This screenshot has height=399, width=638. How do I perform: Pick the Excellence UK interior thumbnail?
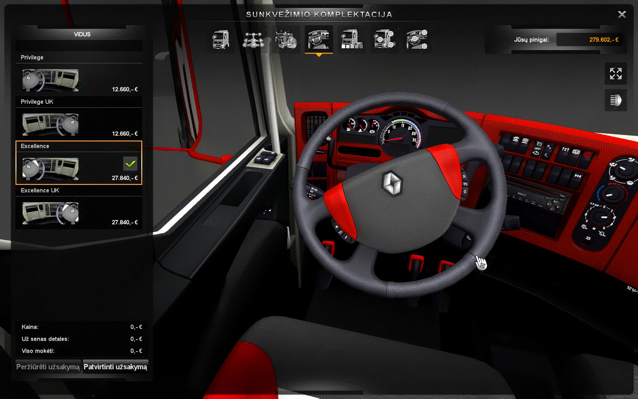click(51, 213)
